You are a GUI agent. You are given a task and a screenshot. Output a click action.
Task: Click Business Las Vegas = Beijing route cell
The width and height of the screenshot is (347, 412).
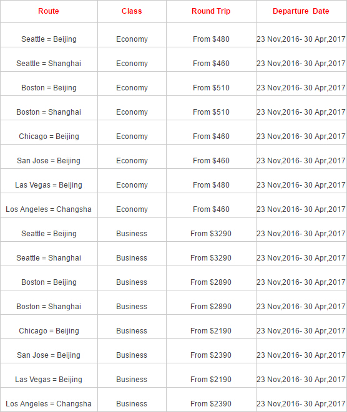(x=49, y=380)
